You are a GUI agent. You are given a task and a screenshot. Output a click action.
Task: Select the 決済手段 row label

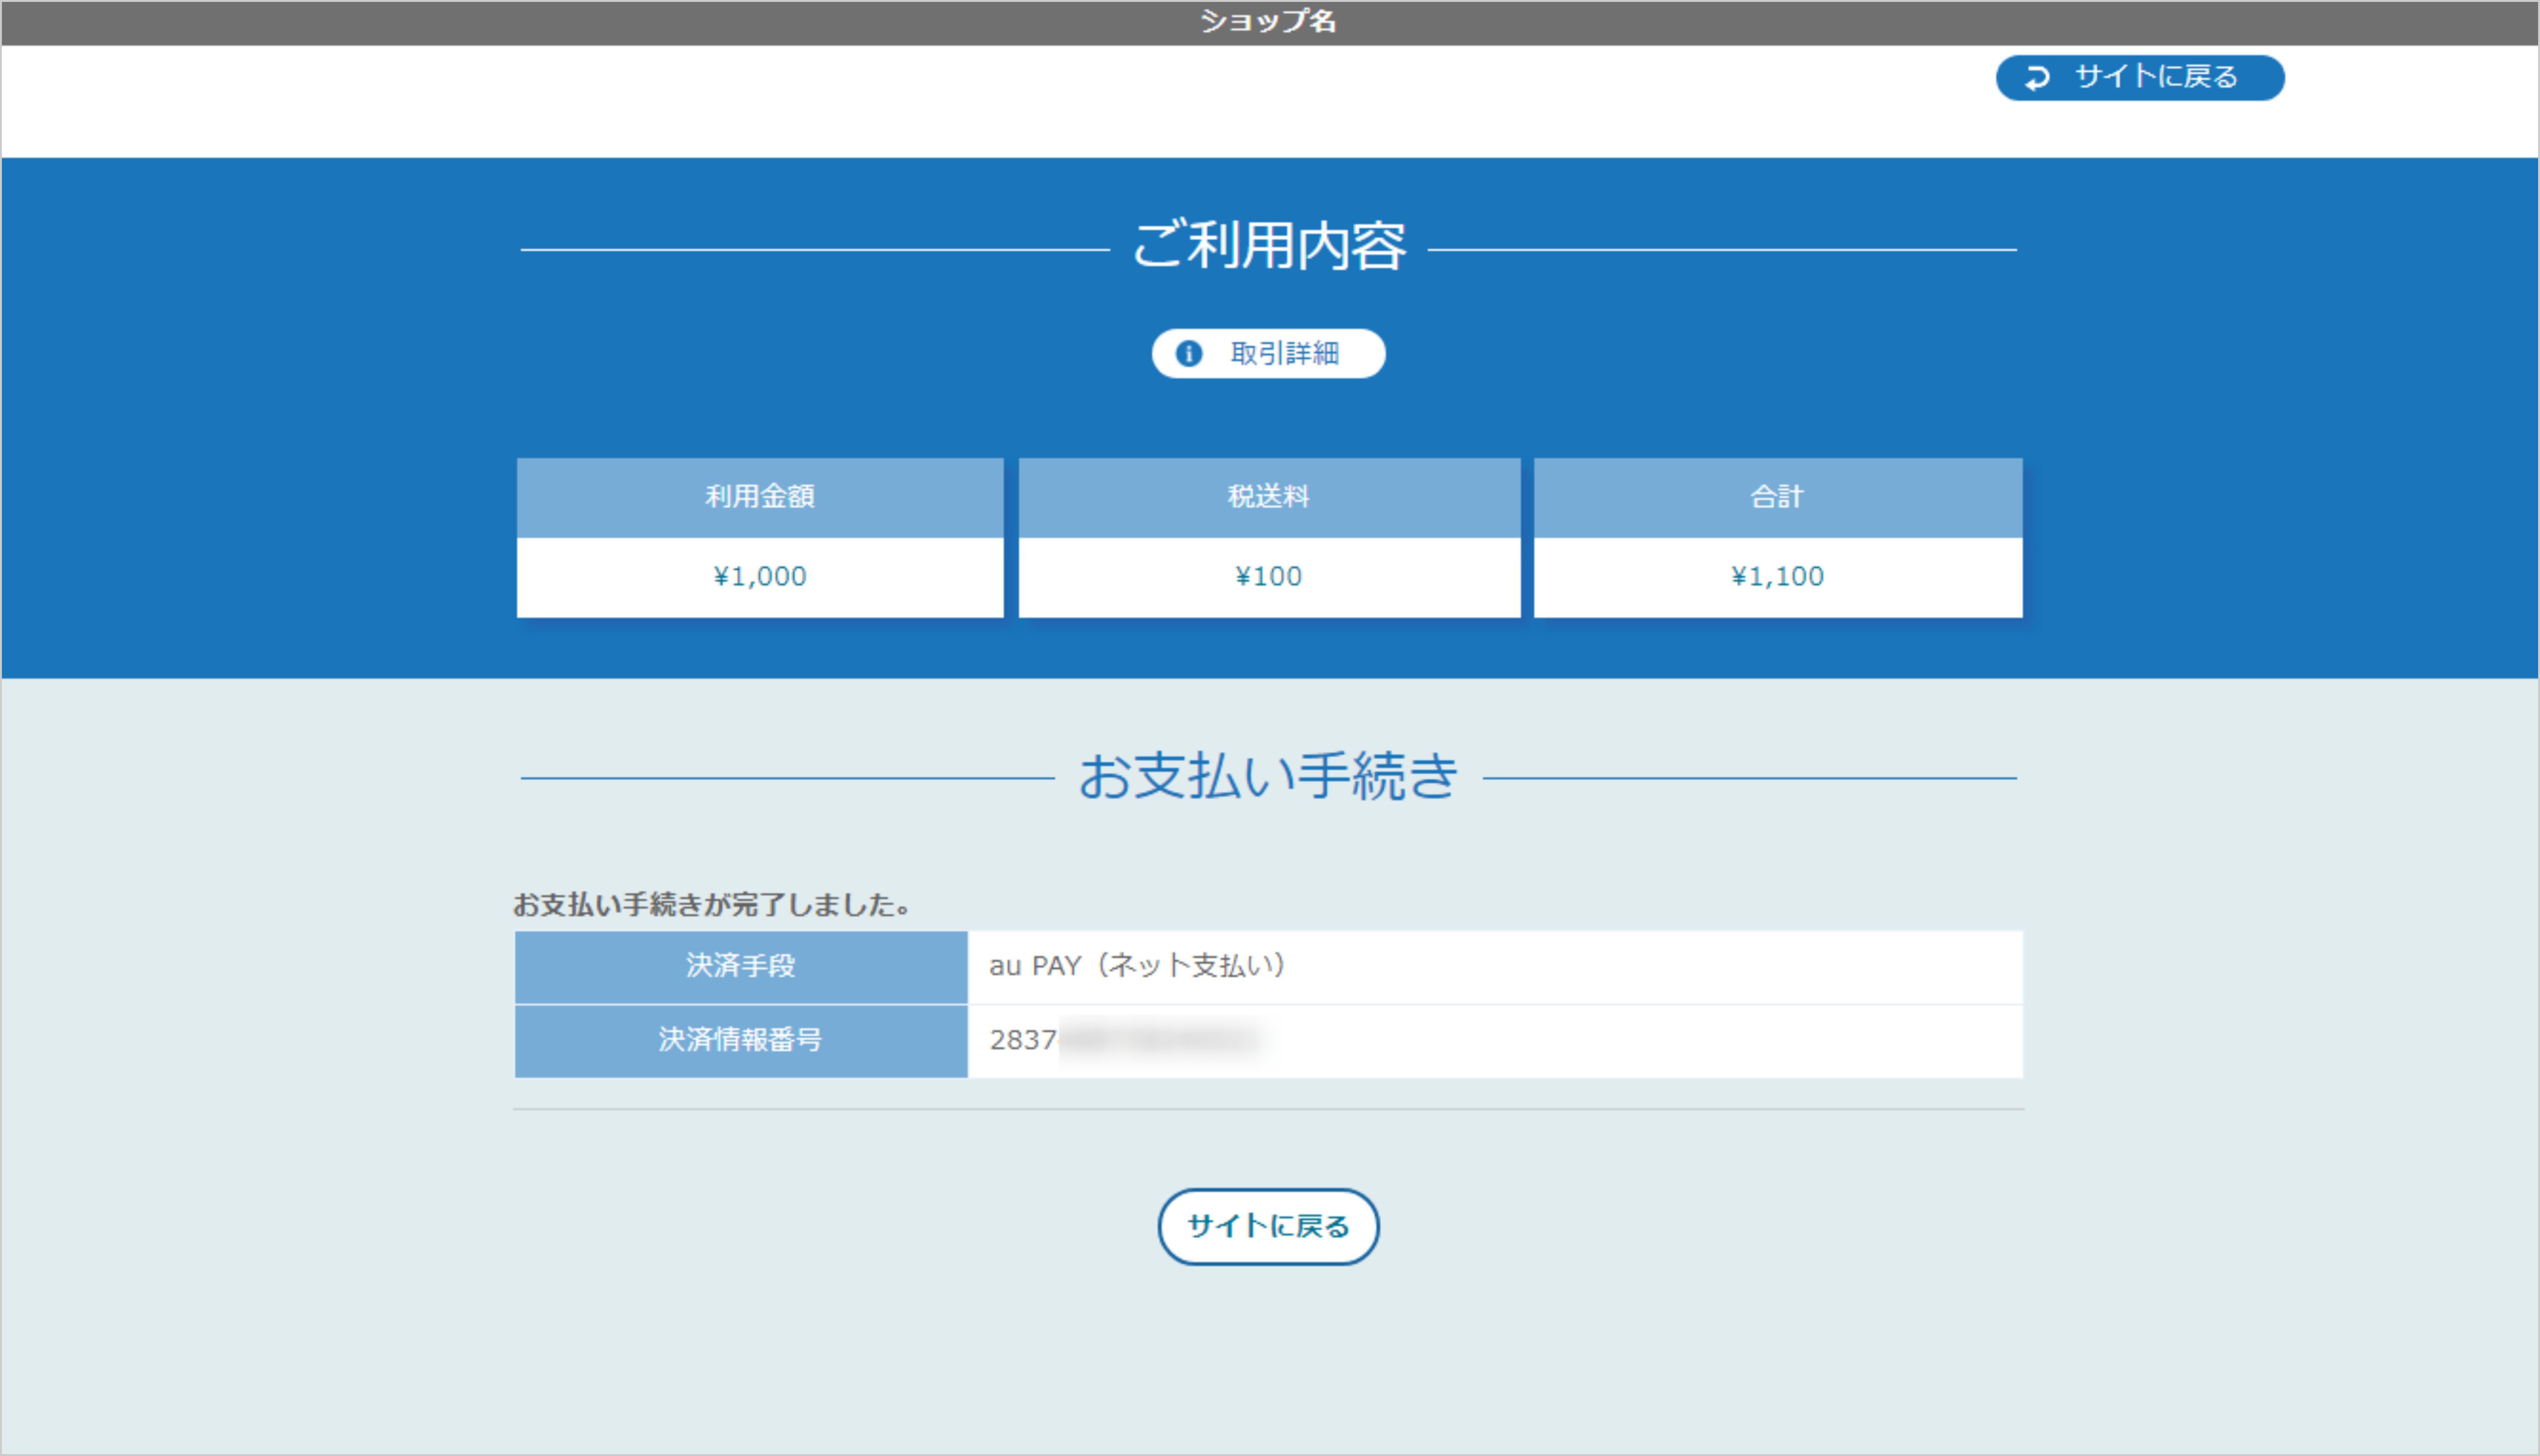740,966
